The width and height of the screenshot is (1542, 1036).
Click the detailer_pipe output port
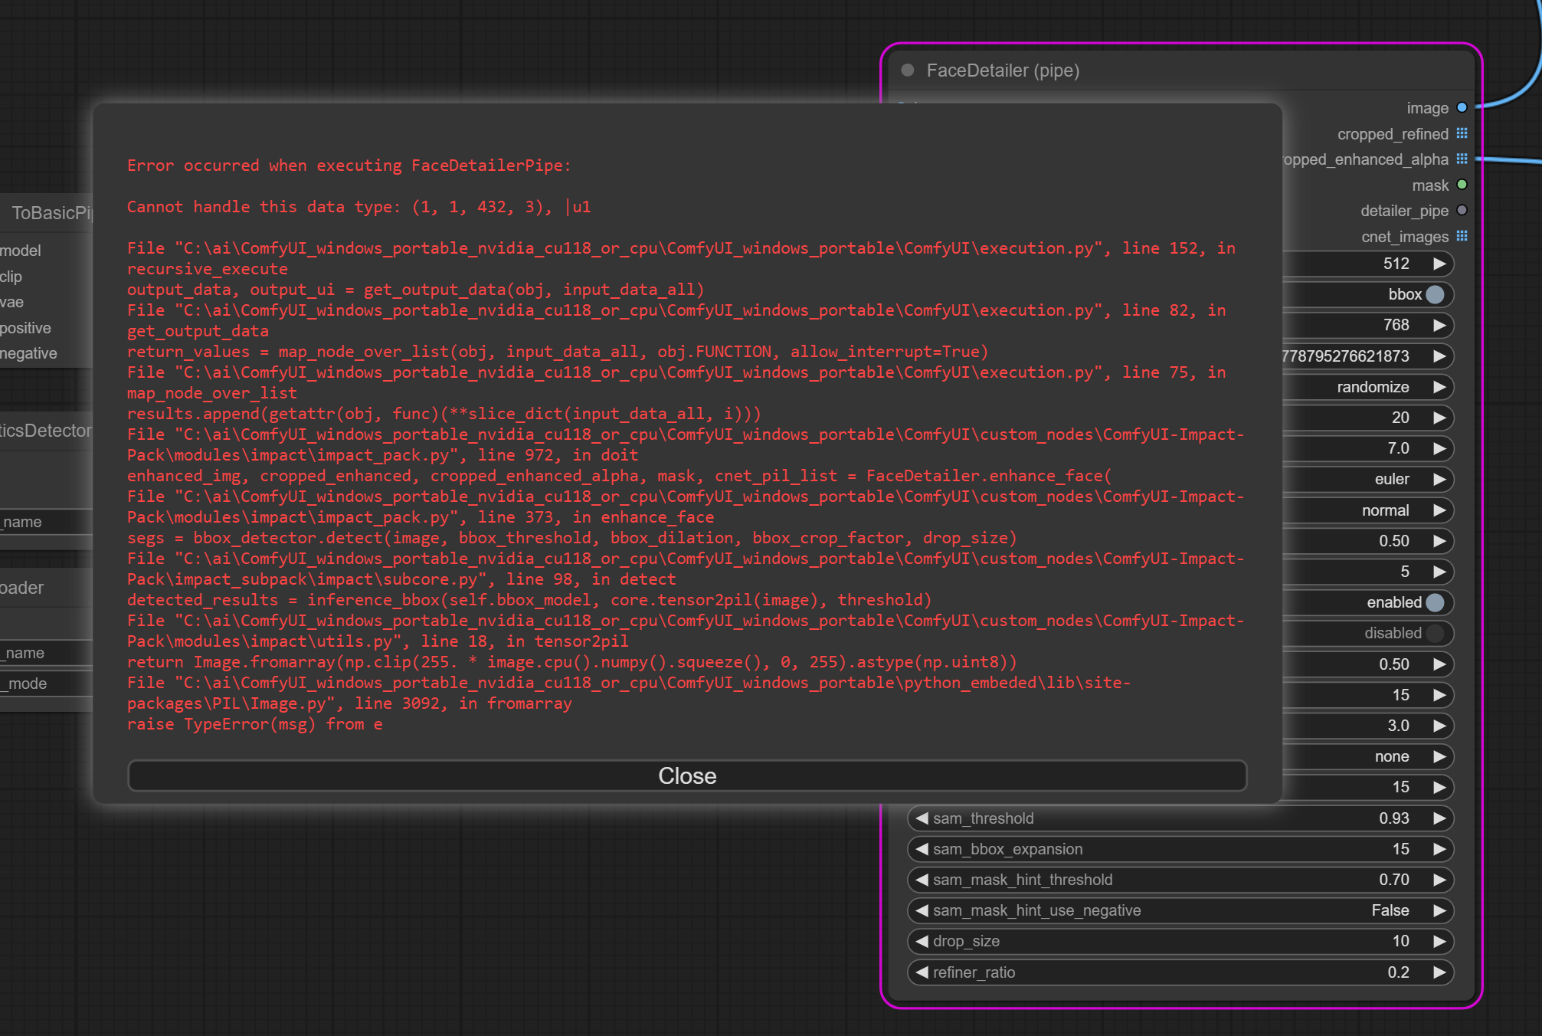pos(1462,210)
